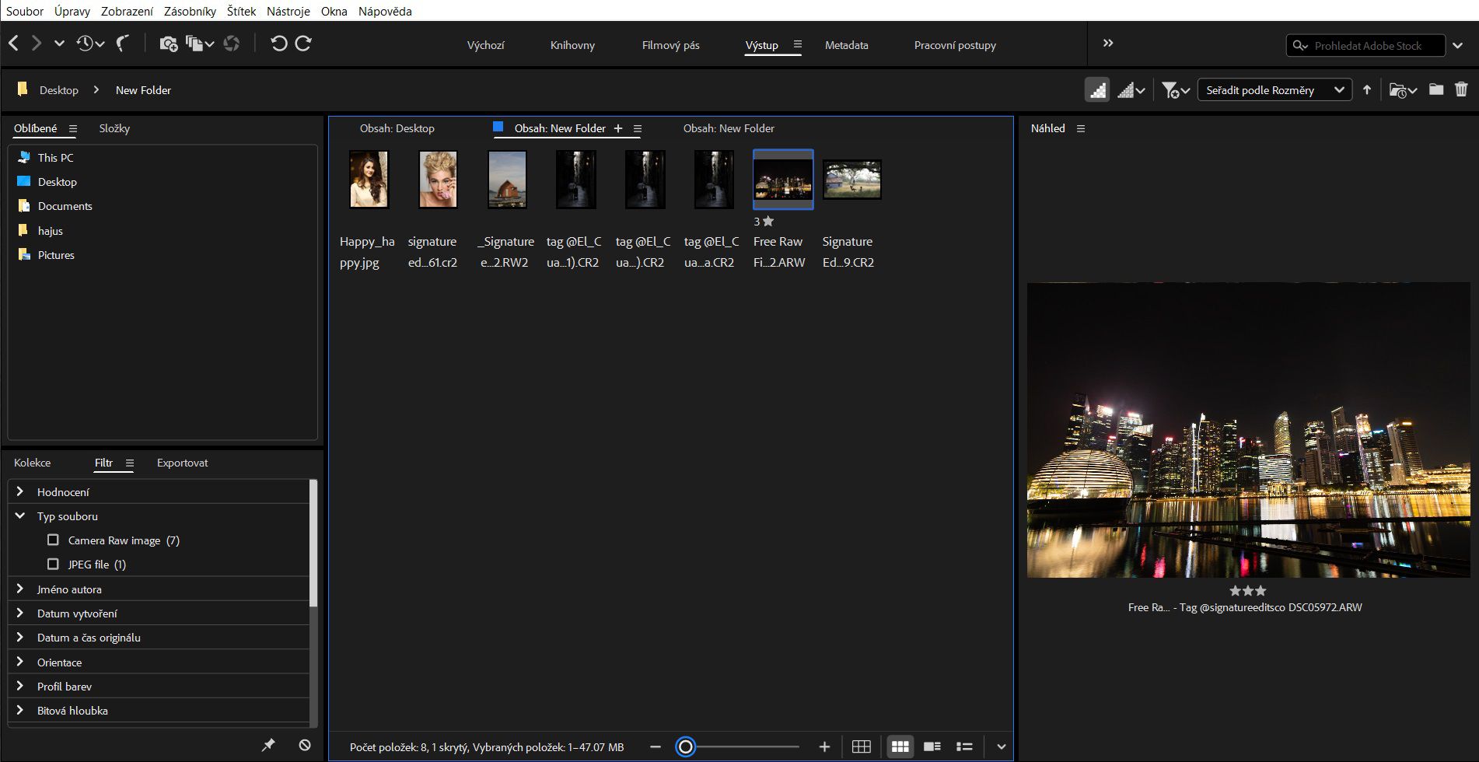The width and height of the screenshot is (1479, 762).
Task: Switch to thumbnails view
Action: [900, 746]
